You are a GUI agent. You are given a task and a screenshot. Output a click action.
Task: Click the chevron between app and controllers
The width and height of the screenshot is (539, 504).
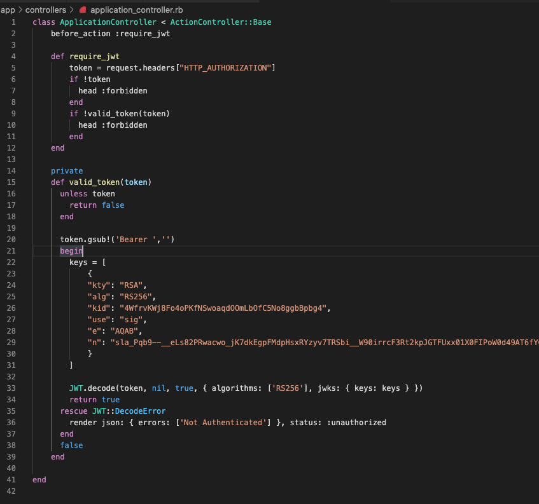click(x=20, y=10)
